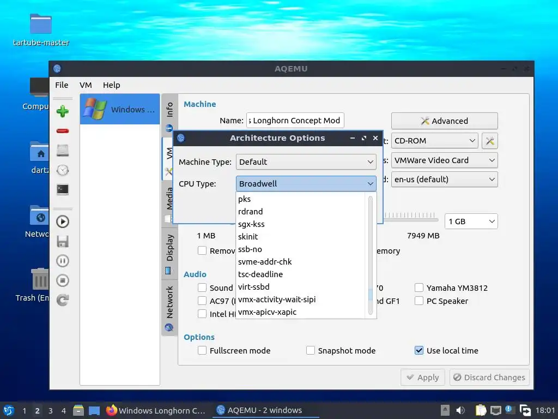558x419 pixels.
Task: Enable Snapshot mode checkbox
Action: tap(310, 351)
